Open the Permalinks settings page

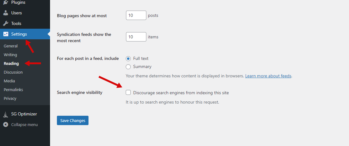[x=13, y=90]
